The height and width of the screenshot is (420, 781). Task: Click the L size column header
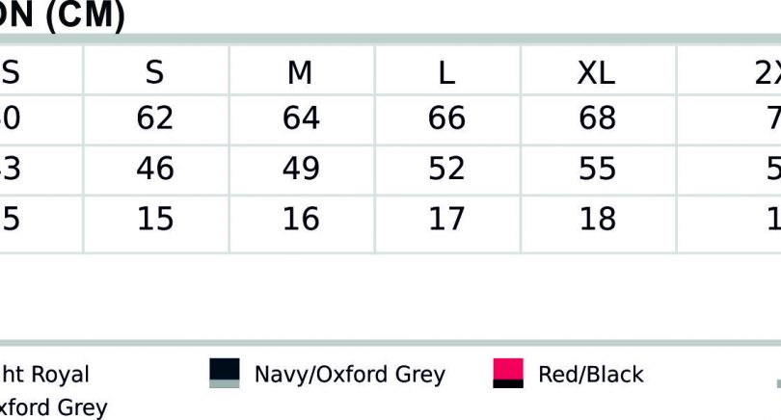click(x=446, y=72)
